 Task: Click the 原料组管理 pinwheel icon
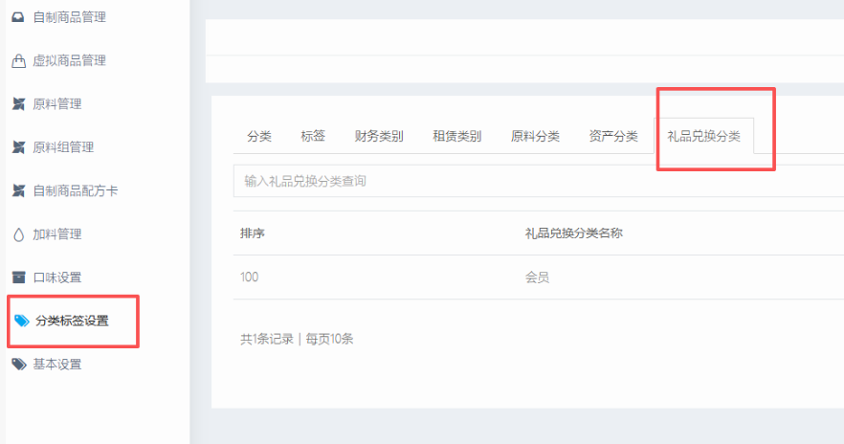(18, 147)
